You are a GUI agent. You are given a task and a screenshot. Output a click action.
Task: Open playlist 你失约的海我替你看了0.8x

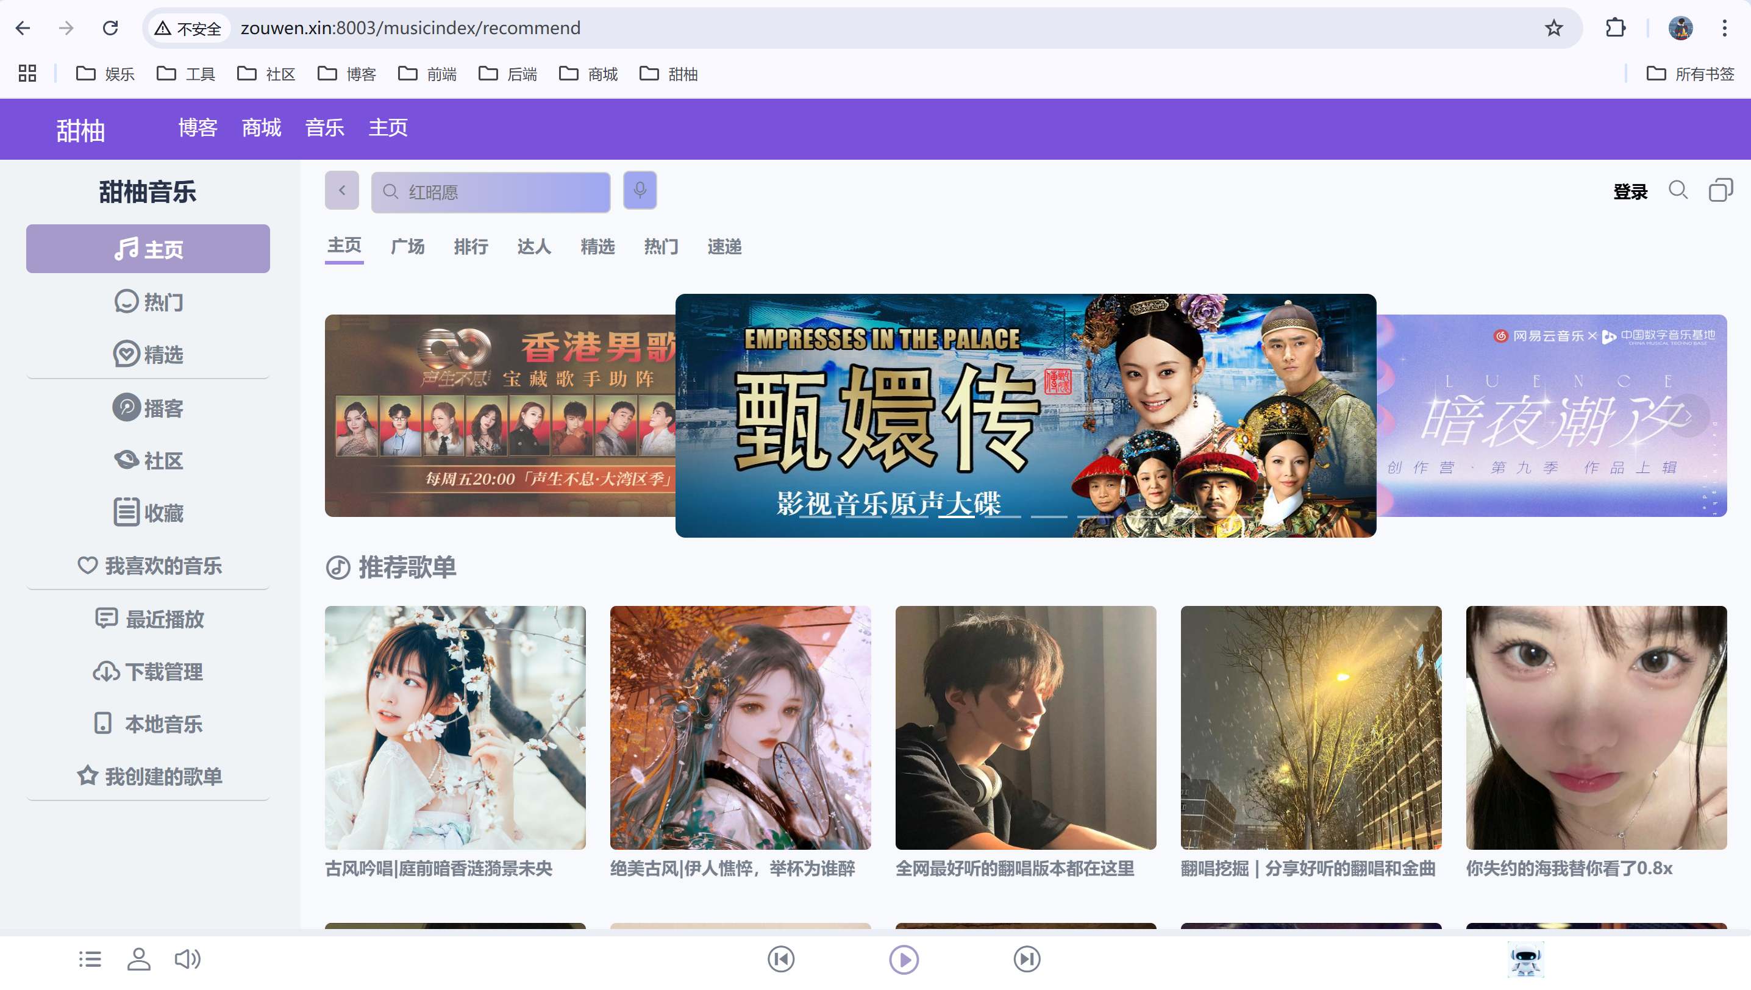coord(1596,742)
